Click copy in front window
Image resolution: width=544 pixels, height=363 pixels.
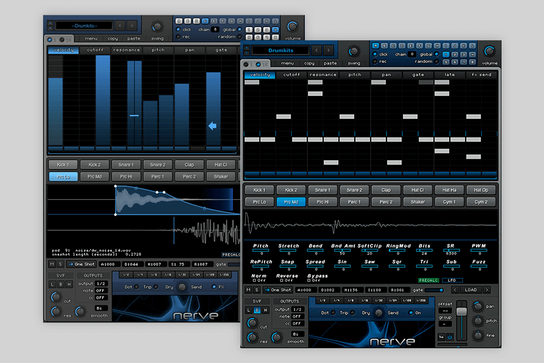309,63
